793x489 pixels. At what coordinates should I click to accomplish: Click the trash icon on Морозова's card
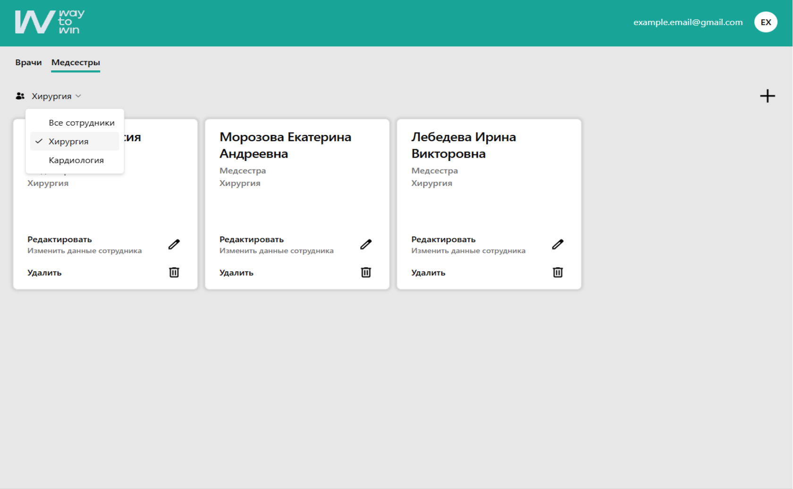[366, 272]
